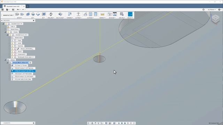Click the Add-Ins scripts icon

(122, 14)
